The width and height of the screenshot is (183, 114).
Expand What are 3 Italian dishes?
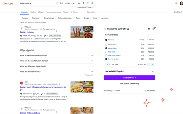[x=57, y=72]
